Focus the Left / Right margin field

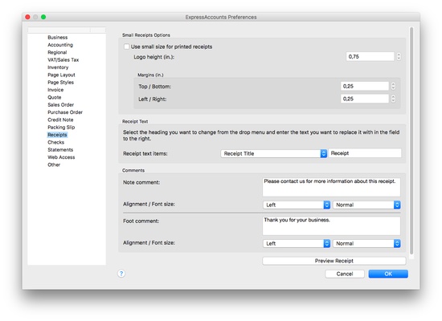point(365,99)
